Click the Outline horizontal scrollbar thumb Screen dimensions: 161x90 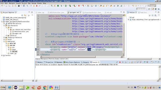(140, 59)
